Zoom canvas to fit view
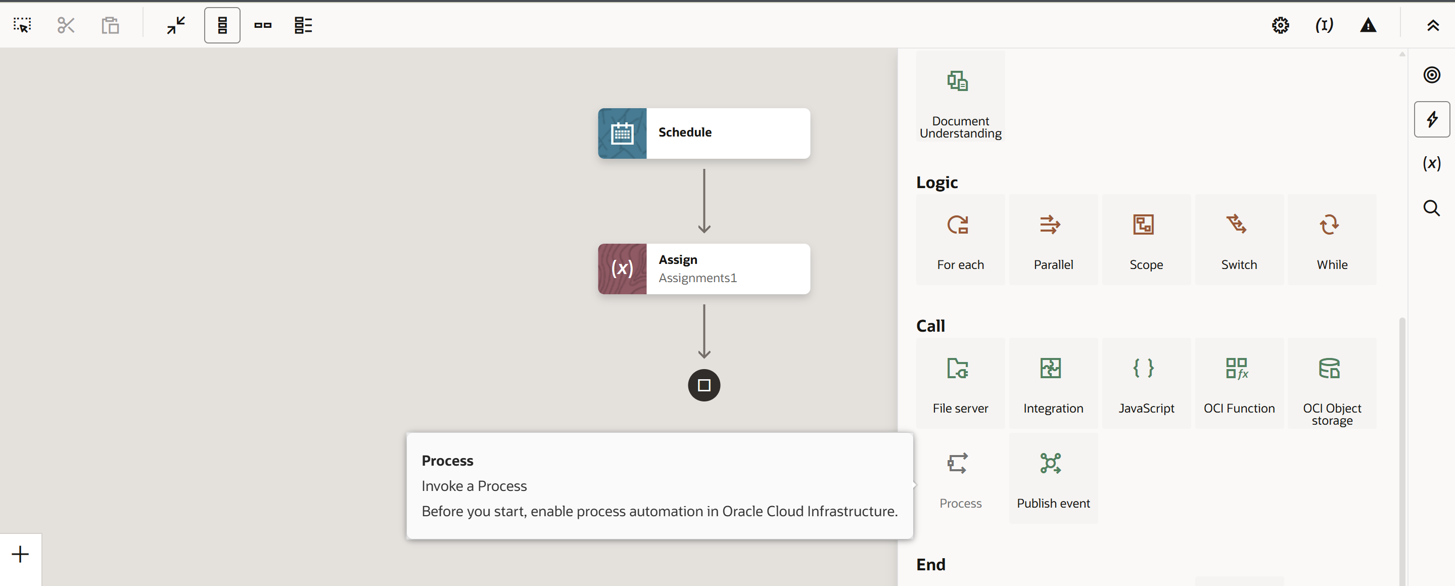 (x=176, y=25)
